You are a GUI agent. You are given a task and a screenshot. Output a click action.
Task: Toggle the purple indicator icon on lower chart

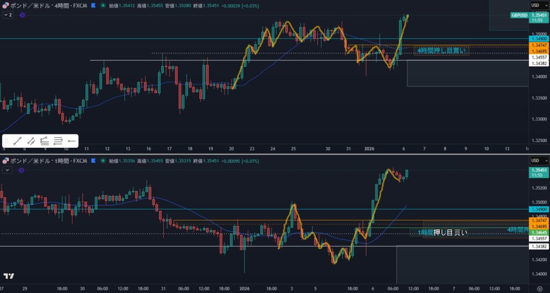click(x=22, y=170)
